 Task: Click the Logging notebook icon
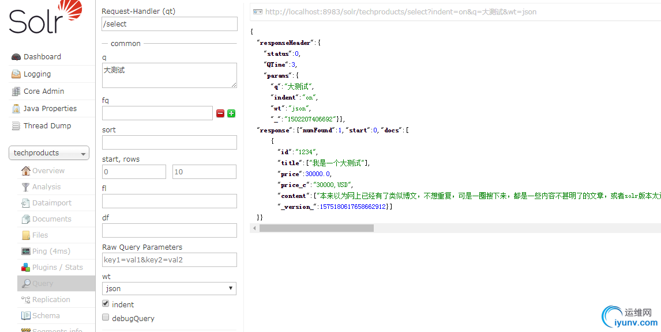[16, 74]
